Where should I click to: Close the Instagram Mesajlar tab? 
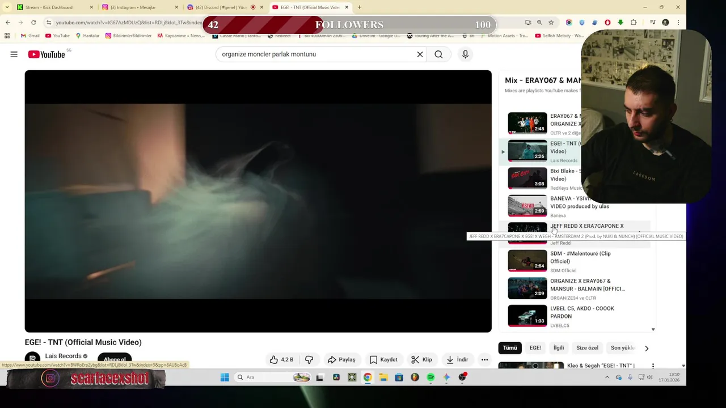coord(176,7)
